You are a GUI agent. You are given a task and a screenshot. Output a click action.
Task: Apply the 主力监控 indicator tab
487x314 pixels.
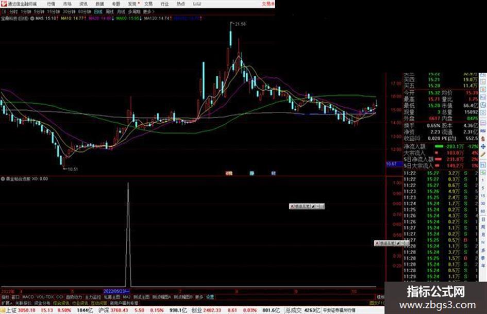point(93,298)
